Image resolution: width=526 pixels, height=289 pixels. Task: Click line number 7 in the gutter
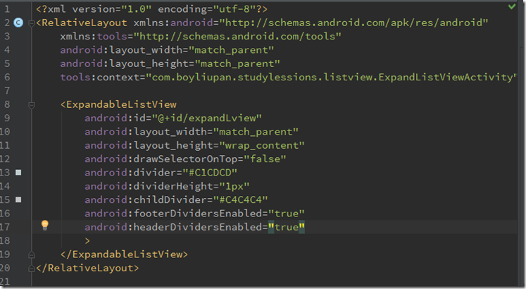6,91
